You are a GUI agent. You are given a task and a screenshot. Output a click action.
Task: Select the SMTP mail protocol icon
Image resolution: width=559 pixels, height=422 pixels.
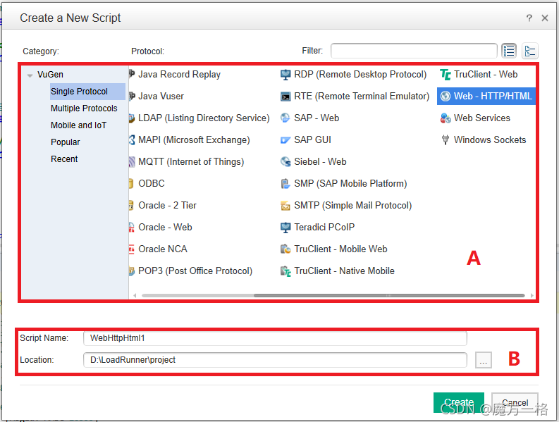285,206
